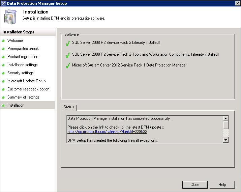Click 'SQL Server 2008 R2 Service Pack 2 (already installed)' text
The image size is (241, 192).
116,43
